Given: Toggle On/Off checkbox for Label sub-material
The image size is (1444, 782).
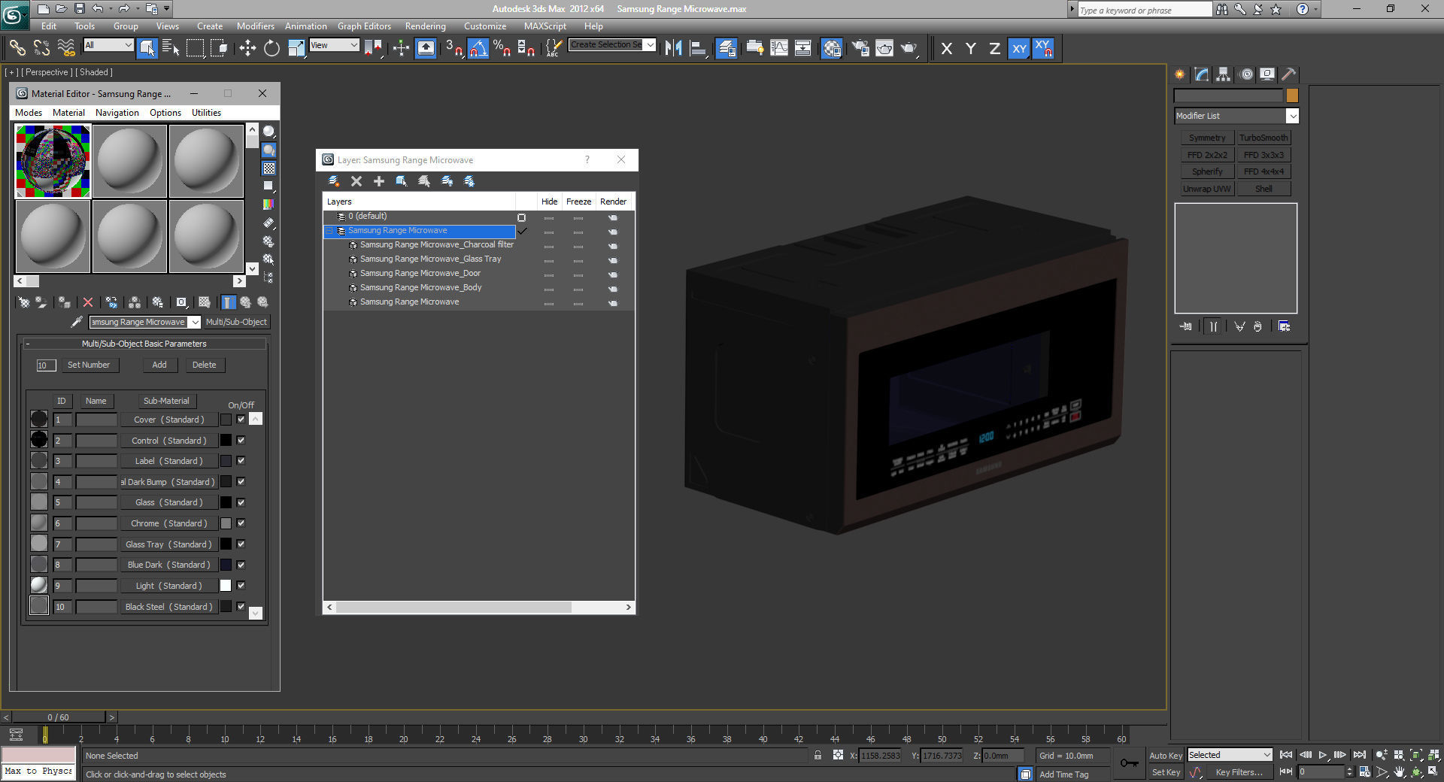Looking at the screenshot, I should (x=241, y=461).
